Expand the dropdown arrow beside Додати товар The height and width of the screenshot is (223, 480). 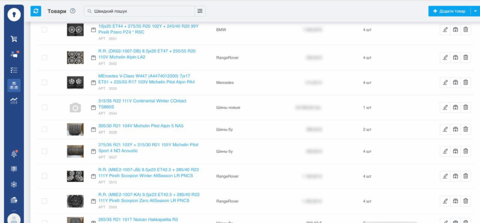point(474,11)
